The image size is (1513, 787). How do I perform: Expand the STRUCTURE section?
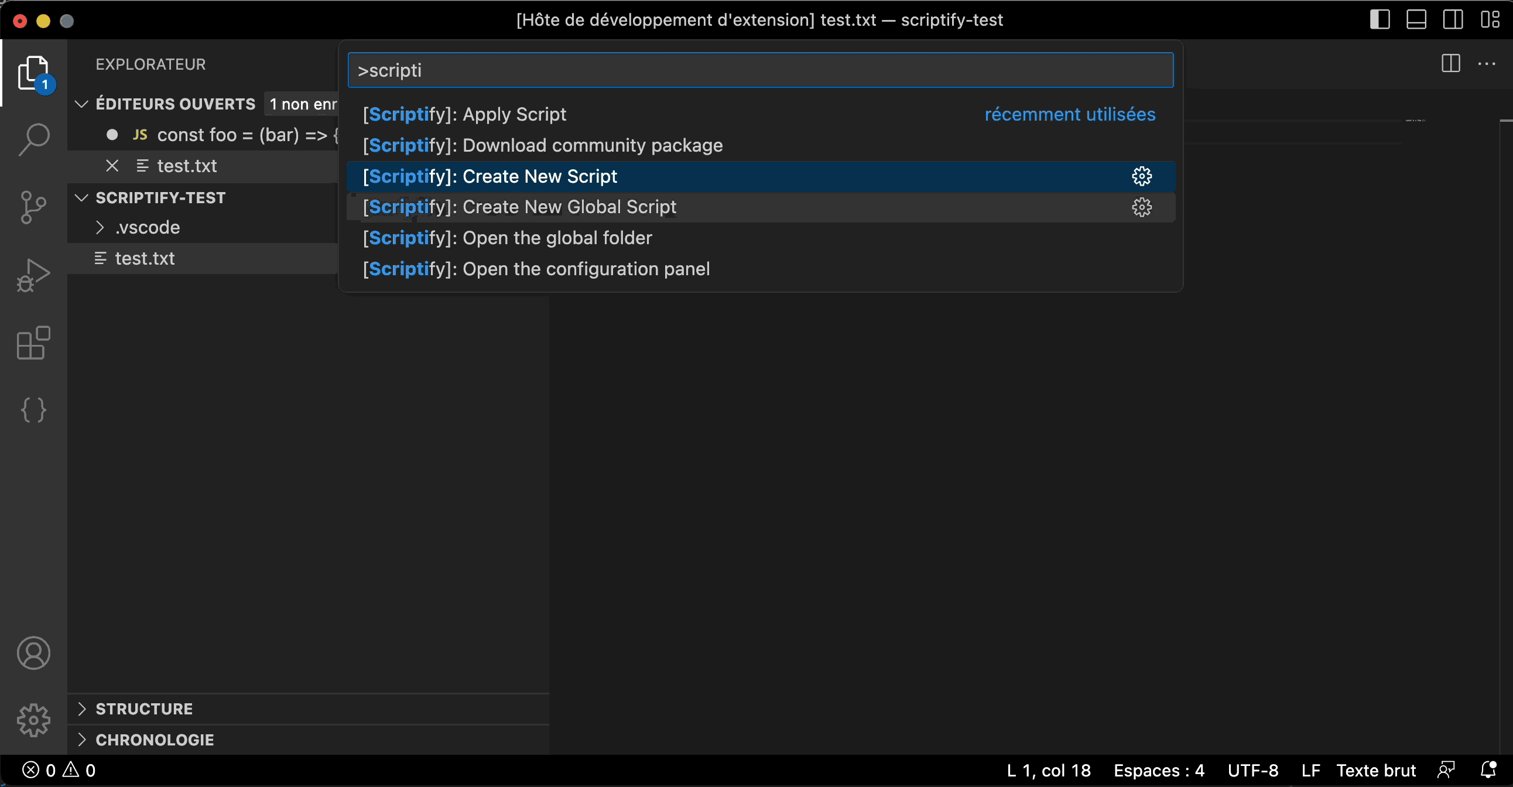(x=144, y=709)
